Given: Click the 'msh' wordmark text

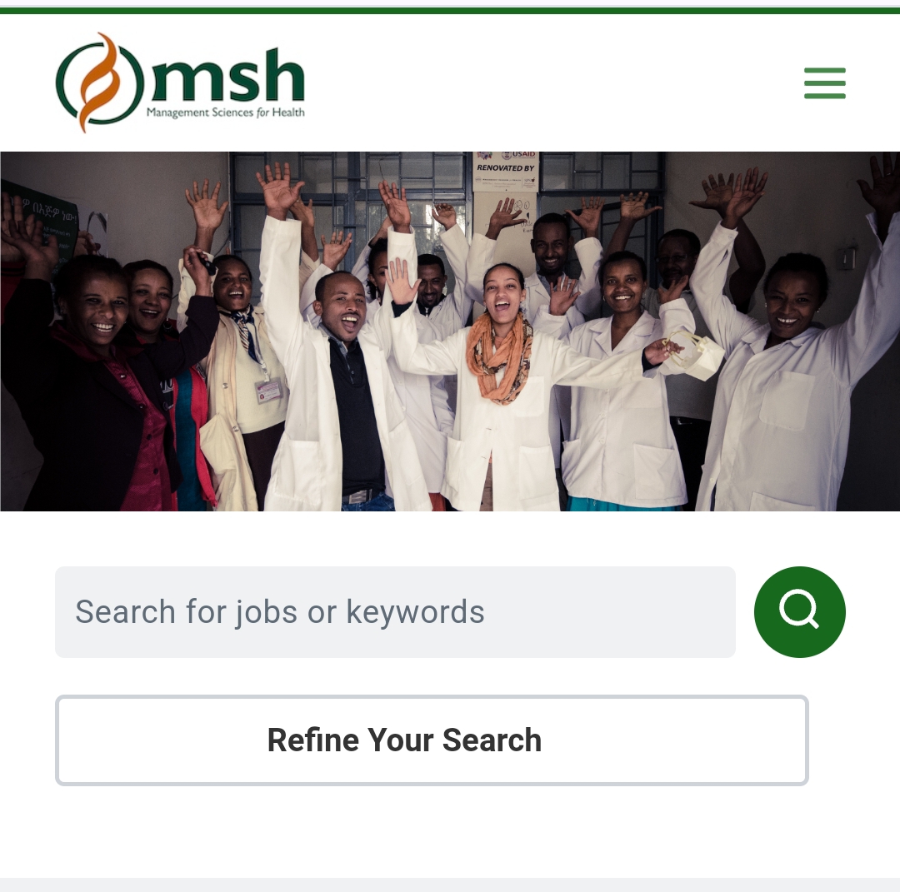Looking at the screenshot, I should [x=227, y=75].
